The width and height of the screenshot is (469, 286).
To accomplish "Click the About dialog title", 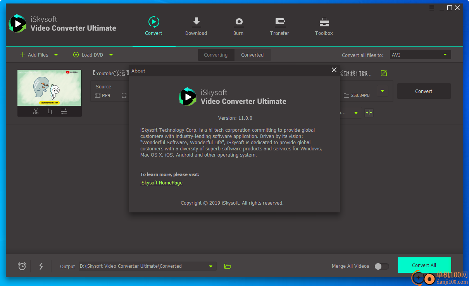I will pos(138,71).
